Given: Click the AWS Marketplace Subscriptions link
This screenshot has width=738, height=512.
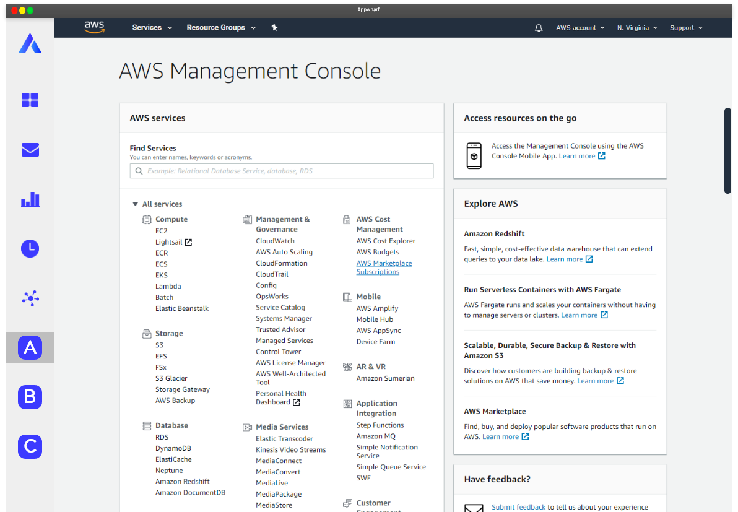Looking at the screenshot, I should 384,267.
